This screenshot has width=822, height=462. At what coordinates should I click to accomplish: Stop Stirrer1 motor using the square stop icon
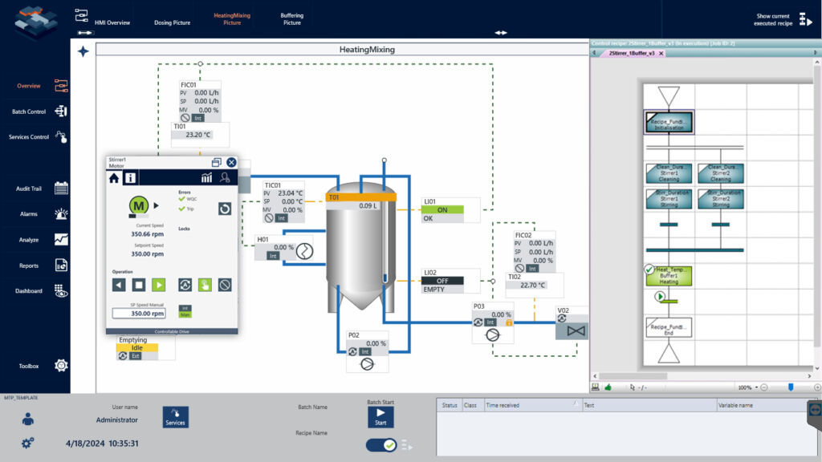coord(138,284)
